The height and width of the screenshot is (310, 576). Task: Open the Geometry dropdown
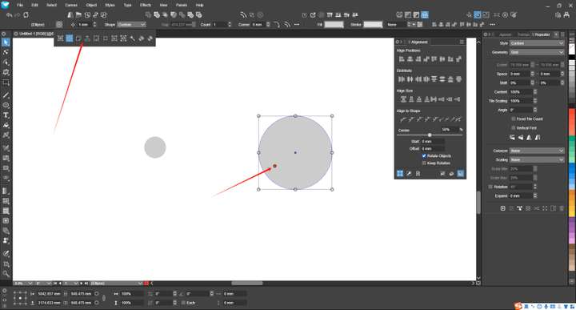click(537, 53)
